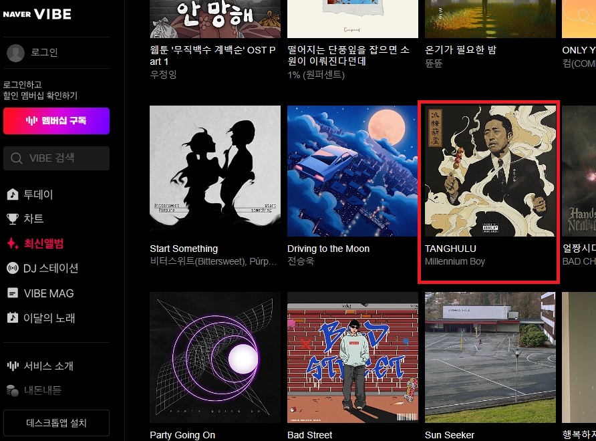
Task: Open the Driving to the Moon cover
Action: point(353,171)
